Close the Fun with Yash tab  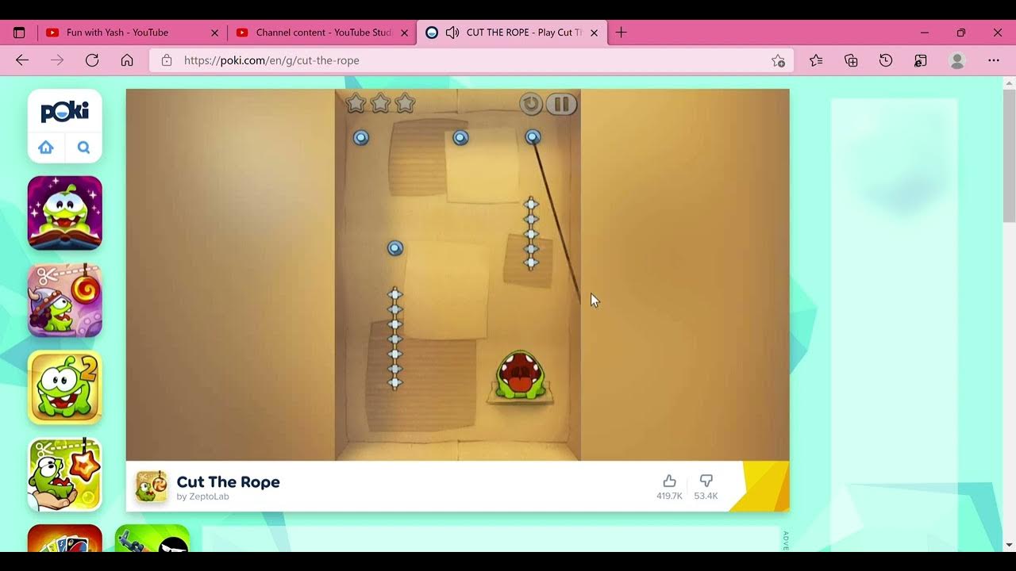tap(214, 33)
